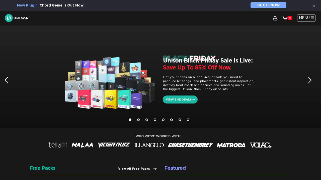Jump to first slide using indicator dot

(x=130, y=120)
